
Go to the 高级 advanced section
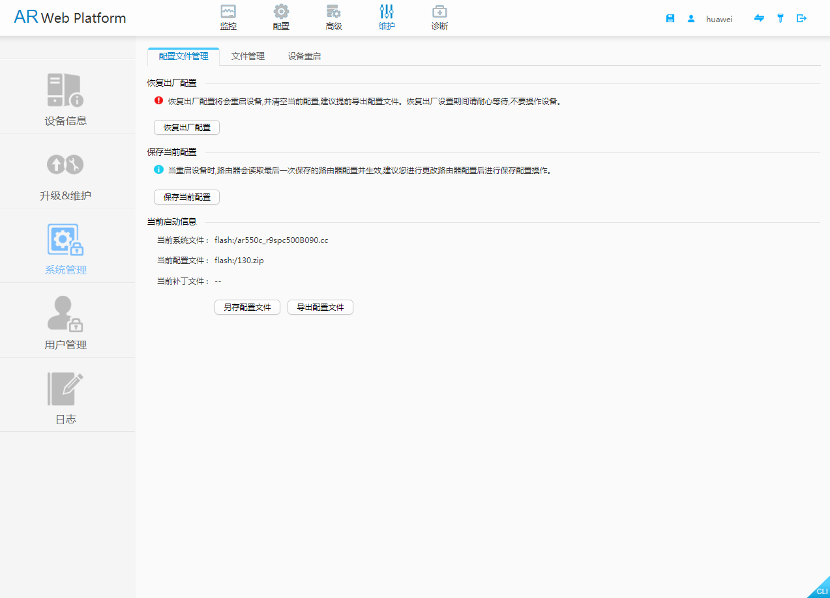coord(334,18)
